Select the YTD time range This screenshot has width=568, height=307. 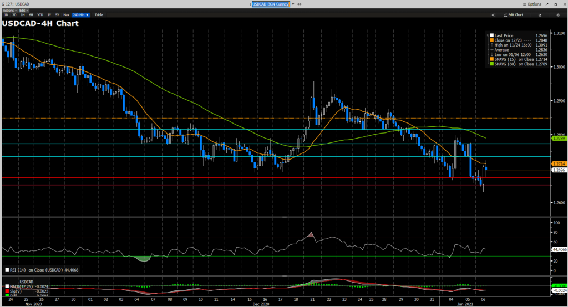[40, 15]
